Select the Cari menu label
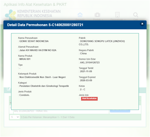150x137 pixels. pos(136,20)
